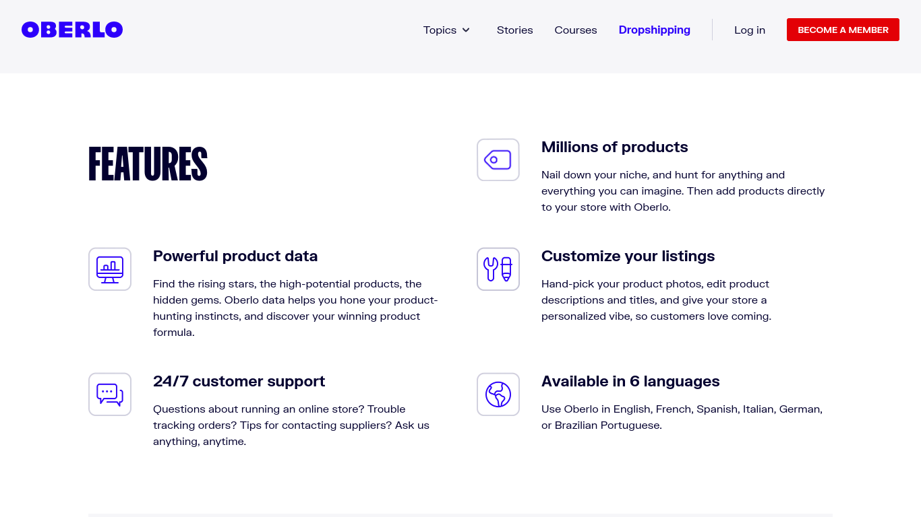Click the chat bubbles support icon
The width and height of the screenshot is (921, 517).
pos(110,394)
